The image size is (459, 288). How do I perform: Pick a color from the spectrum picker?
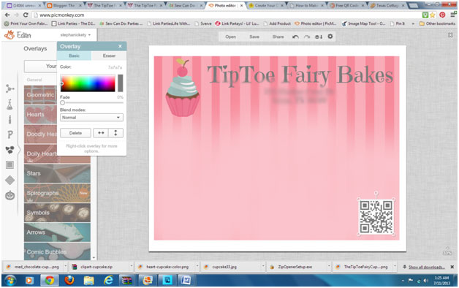point(88,83)
